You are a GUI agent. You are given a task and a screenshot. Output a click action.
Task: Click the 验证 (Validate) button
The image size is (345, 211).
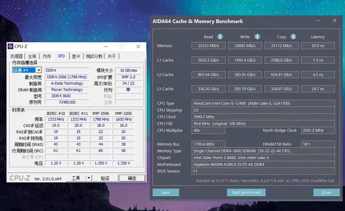(x=105, y=178)
